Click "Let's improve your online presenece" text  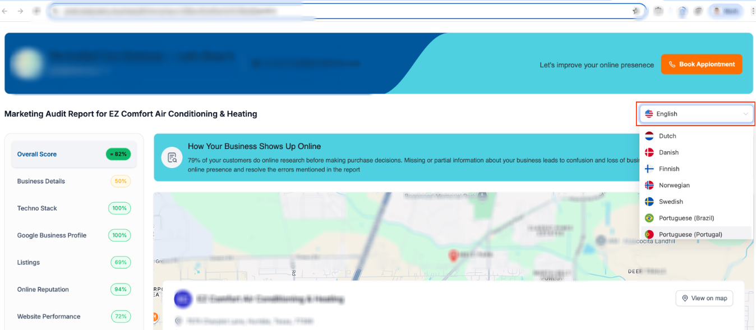(x=597, y=65)
